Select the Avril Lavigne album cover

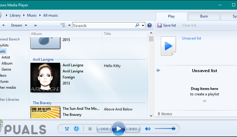pos(45,78)
